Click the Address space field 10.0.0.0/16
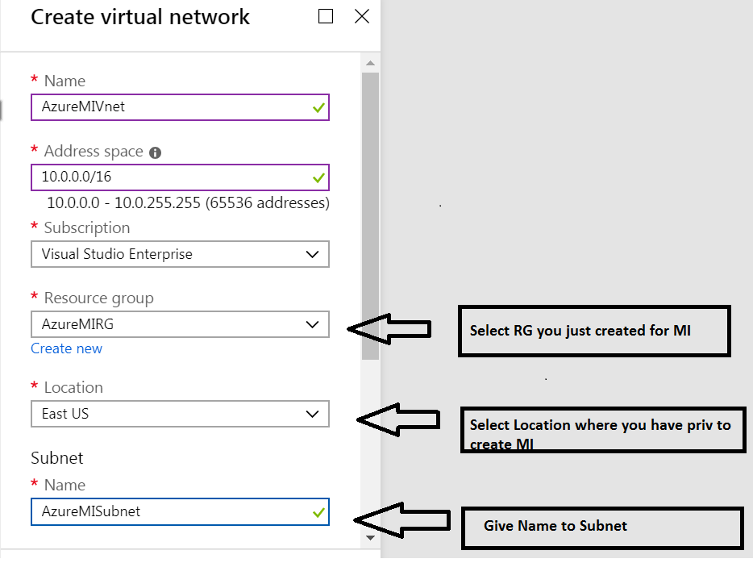The width and height of the screenshot is (753, 563). [180, 177]
